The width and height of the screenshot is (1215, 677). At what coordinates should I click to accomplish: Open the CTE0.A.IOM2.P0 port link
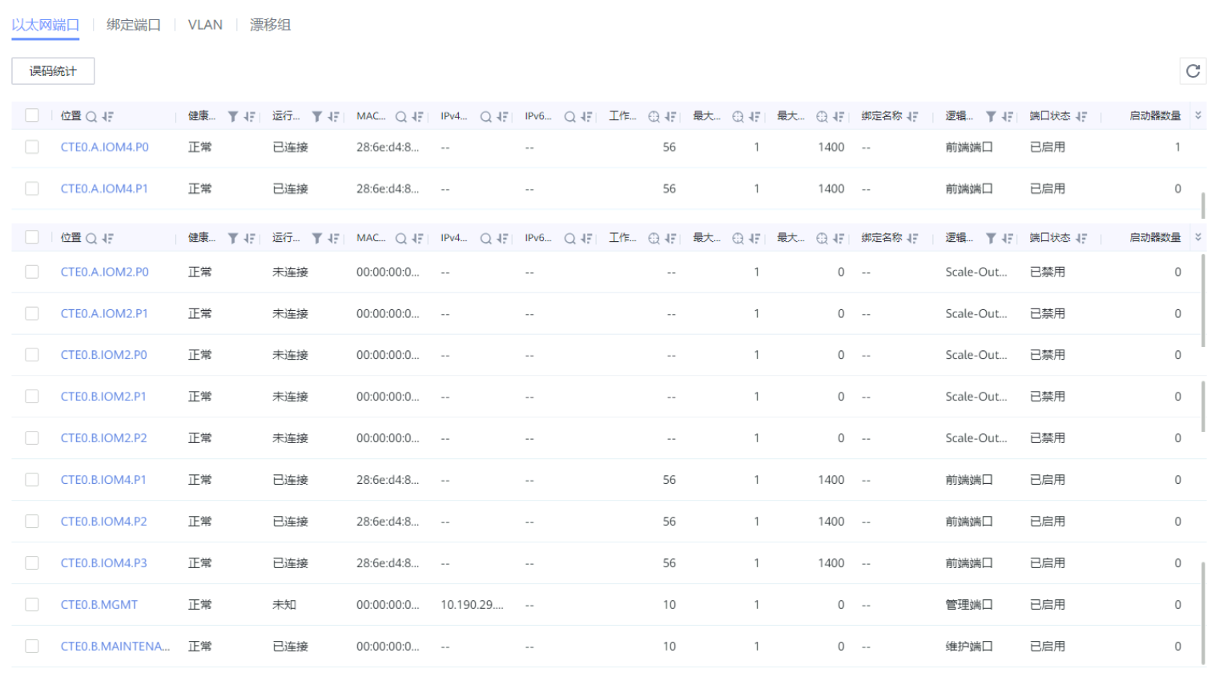[x=105, y=272]
